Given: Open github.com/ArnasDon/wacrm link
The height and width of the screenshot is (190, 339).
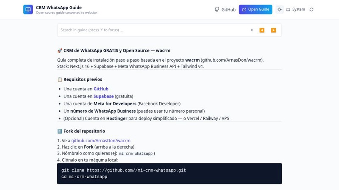Looking at the screenshot, I should pos(101,141).
